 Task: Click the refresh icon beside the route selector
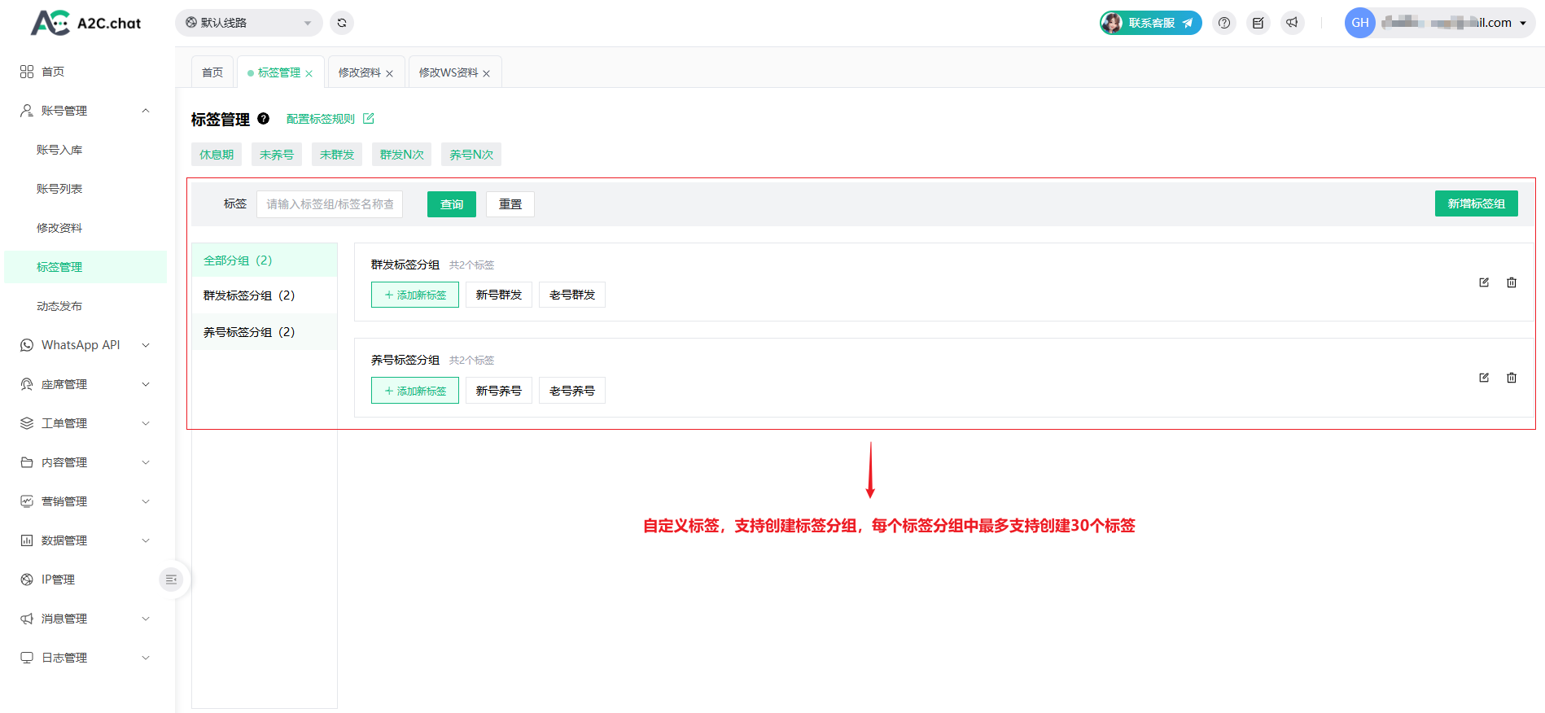click(x=342, y=23)
